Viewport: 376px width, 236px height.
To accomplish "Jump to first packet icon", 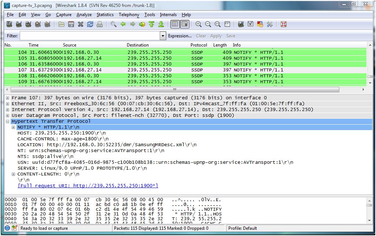I will point(152,24).
